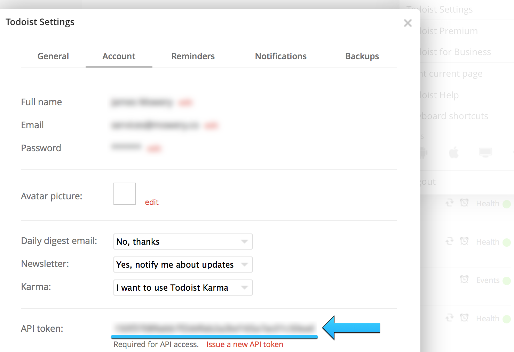Image resolution: width=514 pixels, height=352 pixels.
Task: Open the Karma dropdown
Action: [183, 288]
